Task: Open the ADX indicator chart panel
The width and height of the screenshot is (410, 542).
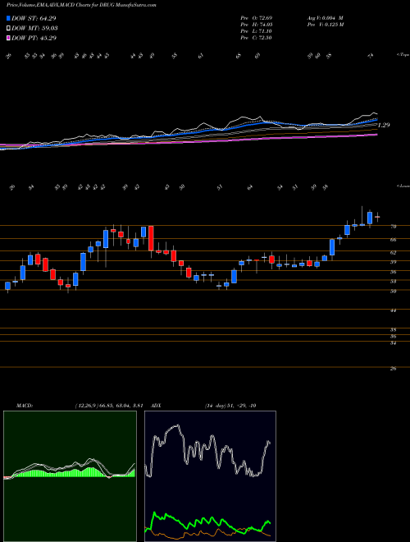Action: (210, 476)
